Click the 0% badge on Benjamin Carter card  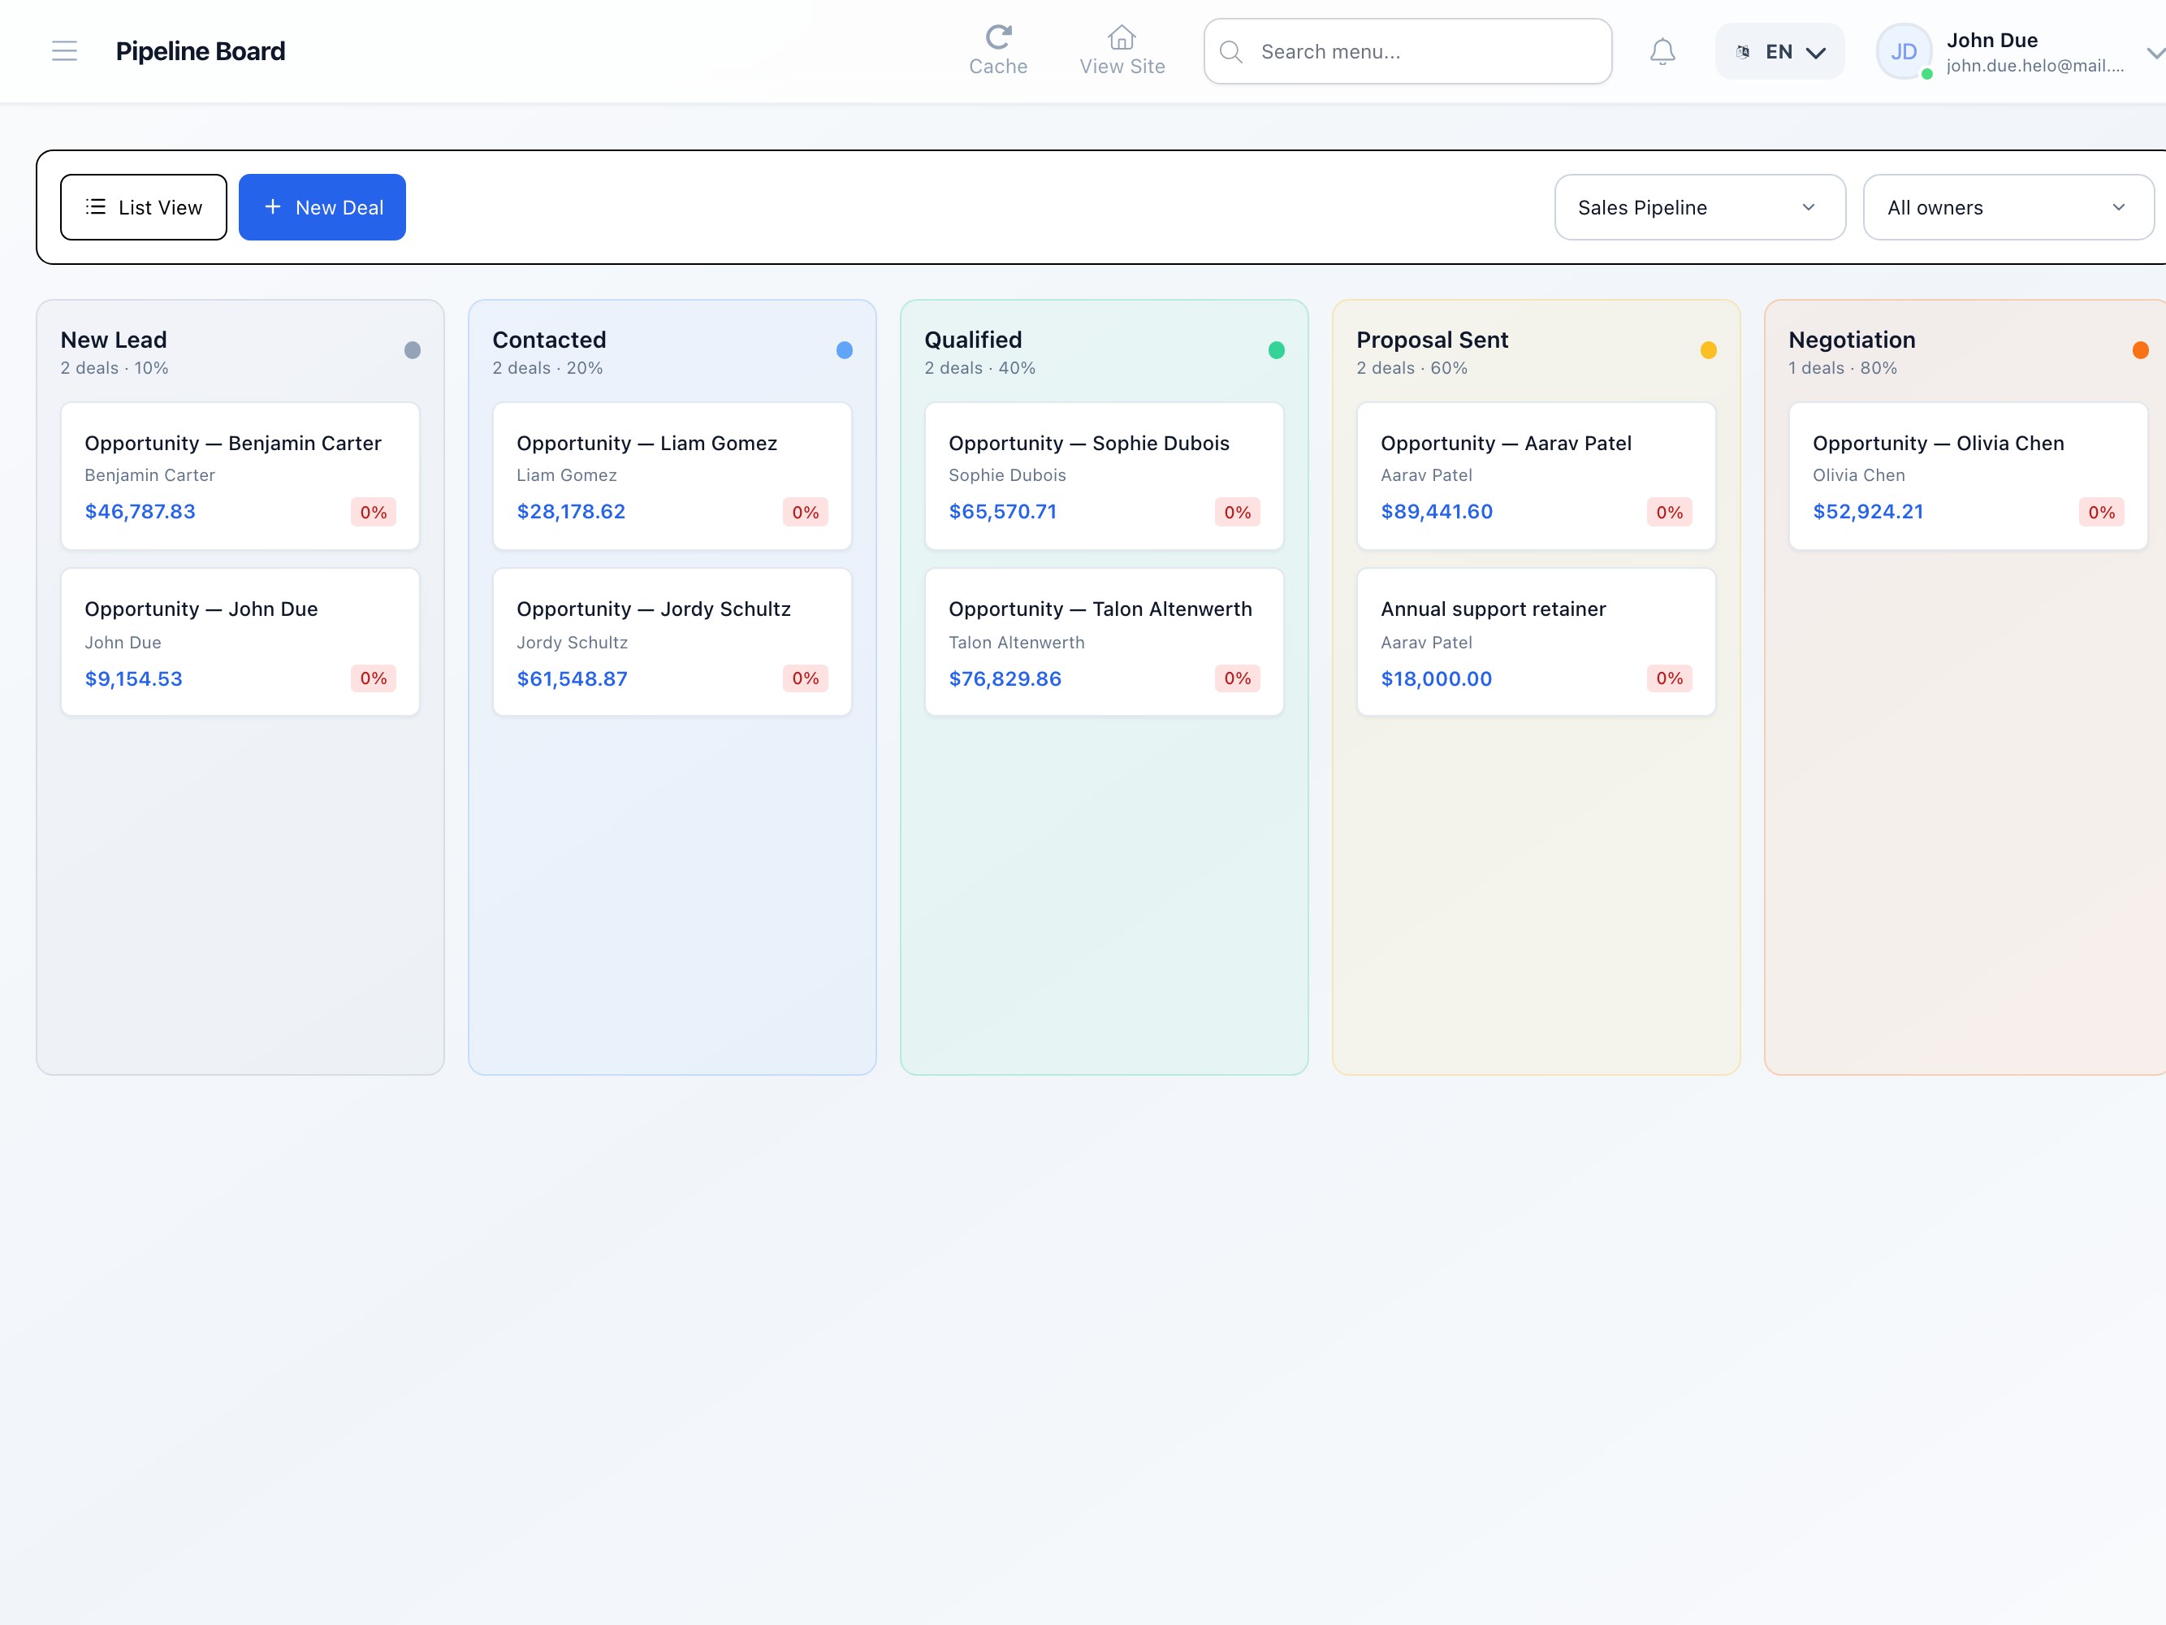[x=373, y=513]
